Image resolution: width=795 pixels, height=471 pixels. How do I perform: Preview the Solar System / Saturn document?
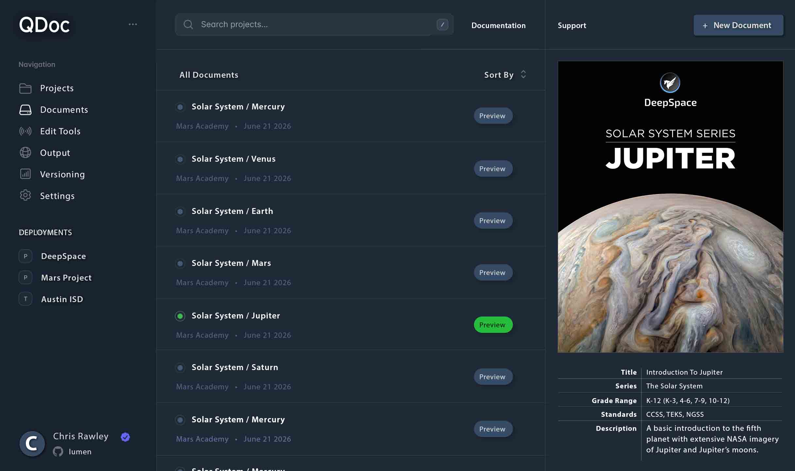[x=493, y=377]
